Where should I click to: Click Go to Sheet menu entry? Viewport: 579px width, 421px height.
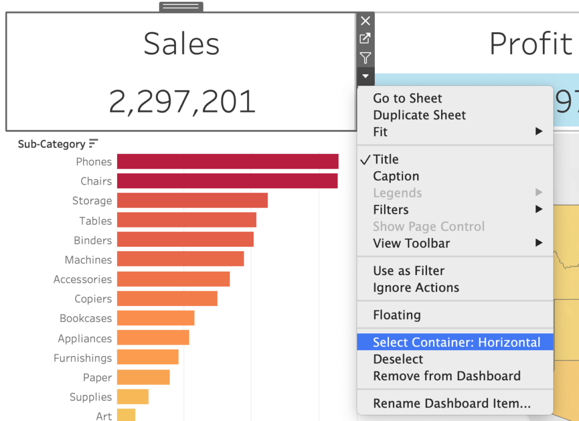pyautogui.click(x=407, y=98)
